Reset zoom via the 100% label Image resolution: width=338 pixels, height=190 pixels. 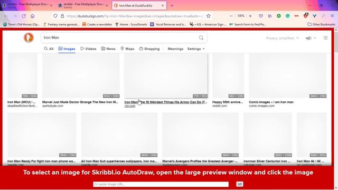point(241,16)
